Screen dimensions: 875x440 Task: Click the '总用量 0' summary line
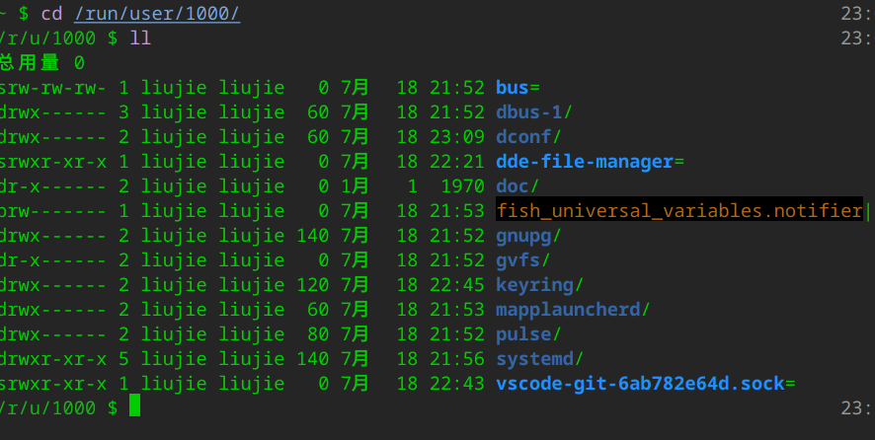(x=41, y=63)
